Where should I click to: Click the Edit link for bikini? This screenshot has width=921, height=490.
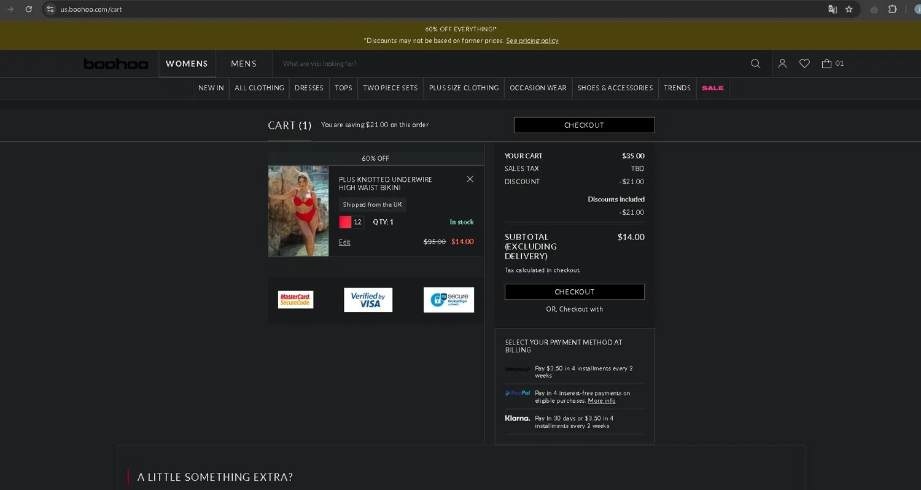click(x=344, y=242)
